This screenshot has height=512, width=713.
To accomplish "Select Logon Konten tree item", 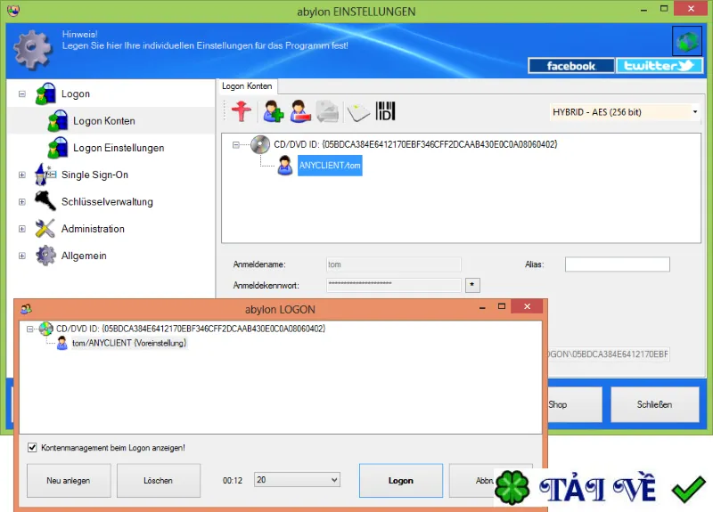I will click(x=104, y=121).
